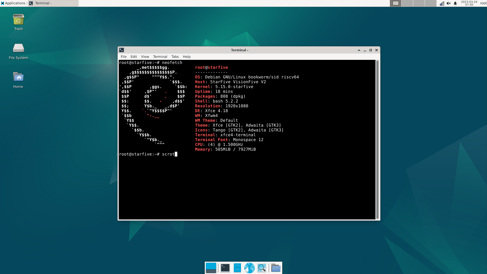487x274 pixels.
Task: Click the muted volume icon
Action: coord(448,3)
